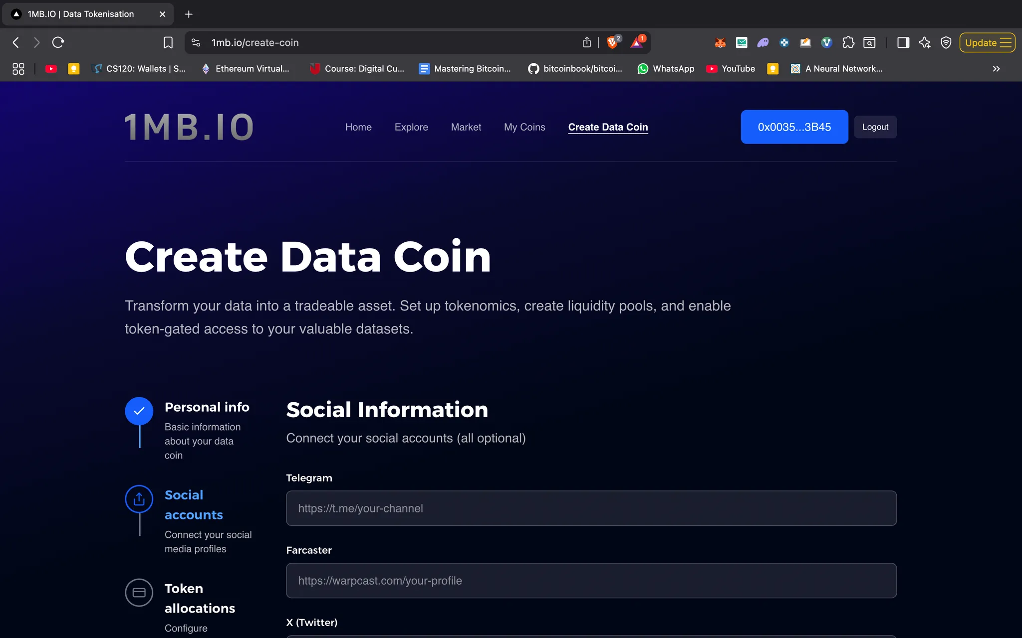Focus the Farcaster profile input
This screenshot has height=638, width=1022.
click(591, 581)
